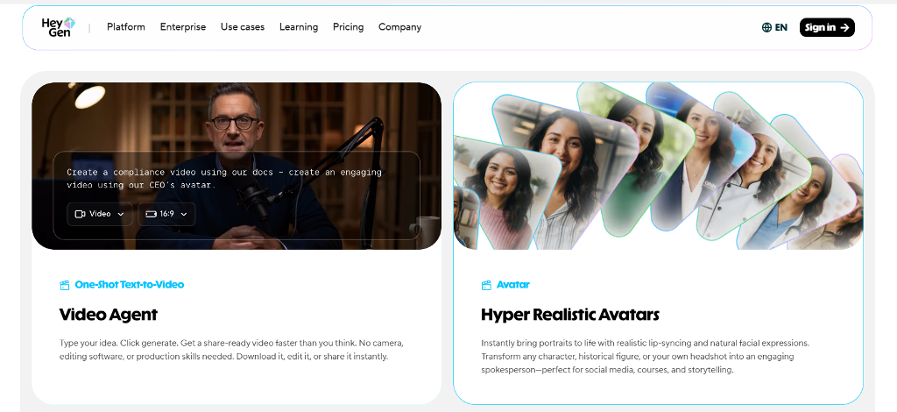Open the Learning menu
The width and height of the screenshot is (897, 412).
click(299, 27)
